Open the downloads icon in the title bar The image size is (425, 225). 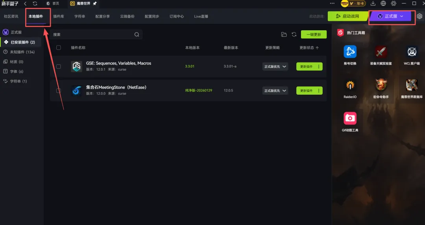click(x=373, y=3)
